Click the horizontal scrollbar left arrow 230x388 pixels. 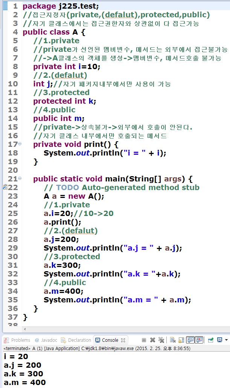pyautogui.click(x=25, y=329)
